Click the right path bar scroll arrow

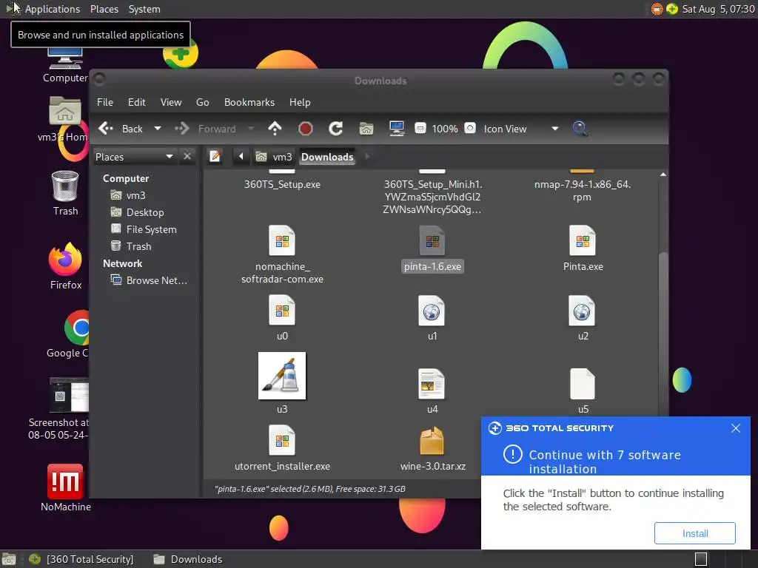pos(367,157)
